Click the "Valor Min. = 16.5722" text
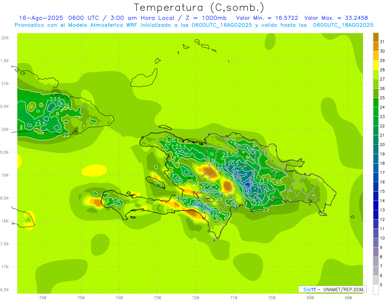 pyautogui.click(x=267, y=18)
